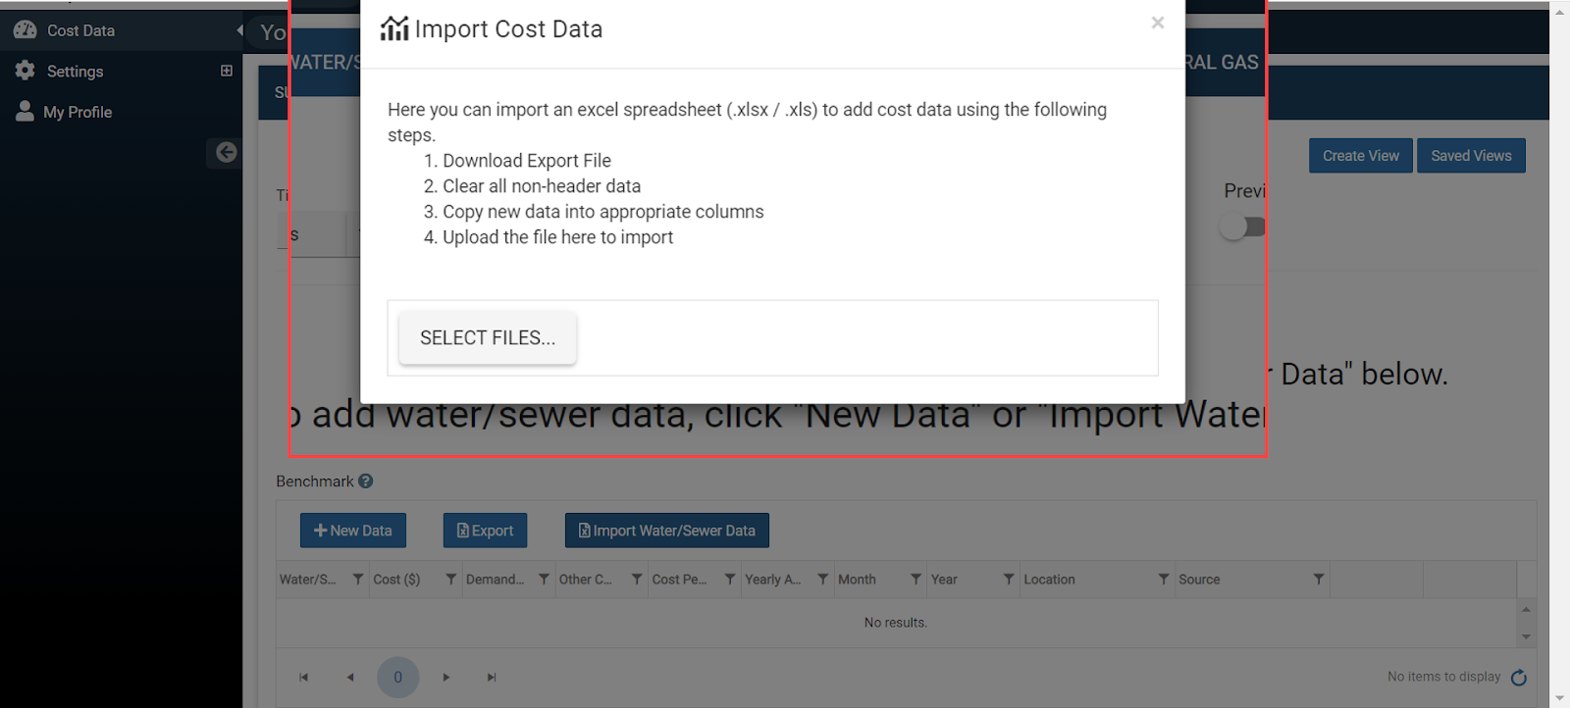Click the next page arrow in pager

click(446, 678)
